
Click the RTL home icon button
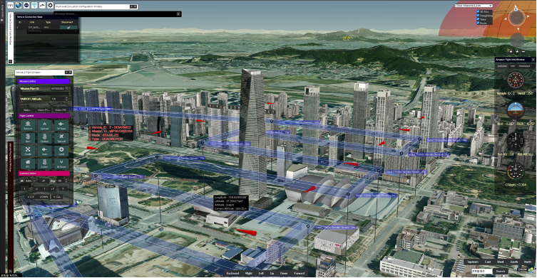[x=28, y=164]
